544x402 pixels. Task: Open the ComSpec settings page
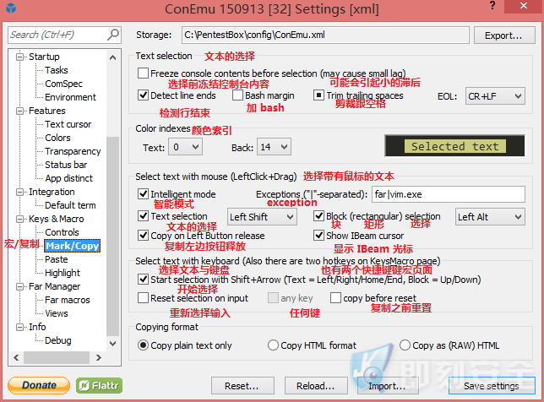tap(64, 84)
